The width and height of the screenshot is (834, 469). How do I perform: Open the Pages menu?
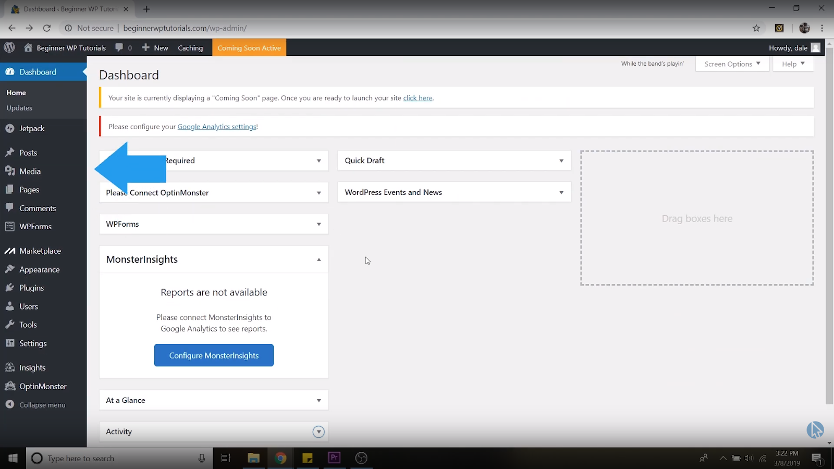coord(29,190)
